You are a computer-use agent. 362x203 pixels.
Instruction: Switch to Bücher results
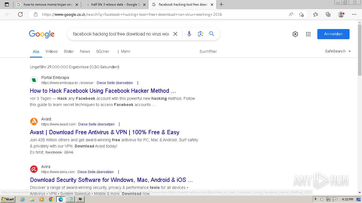click(x=103, y=51)
